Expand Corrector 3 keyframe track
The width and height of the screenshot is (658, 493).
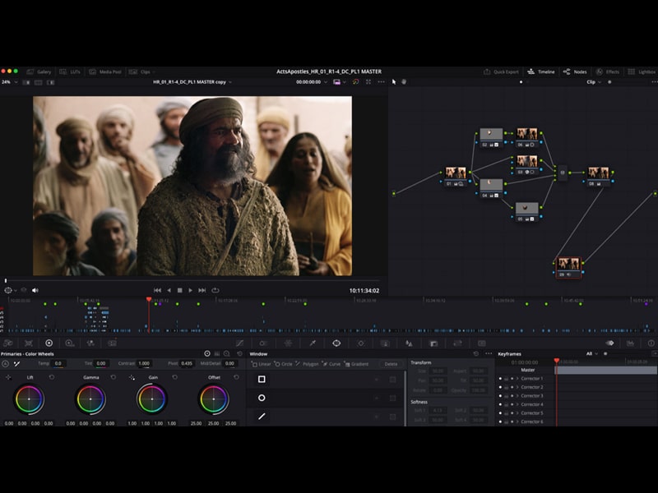[517, 396]
